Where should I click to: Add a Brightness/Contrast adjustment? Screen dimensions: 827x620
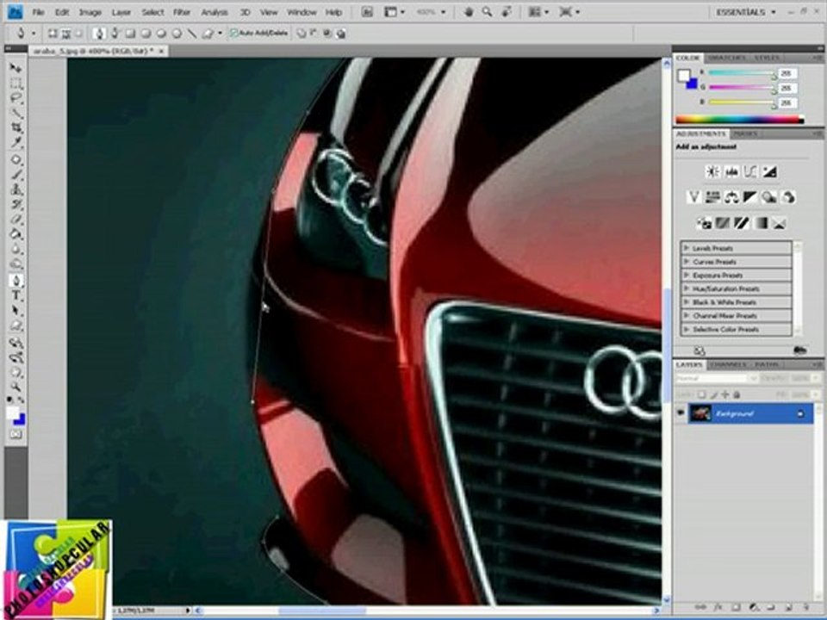(712, 171)
